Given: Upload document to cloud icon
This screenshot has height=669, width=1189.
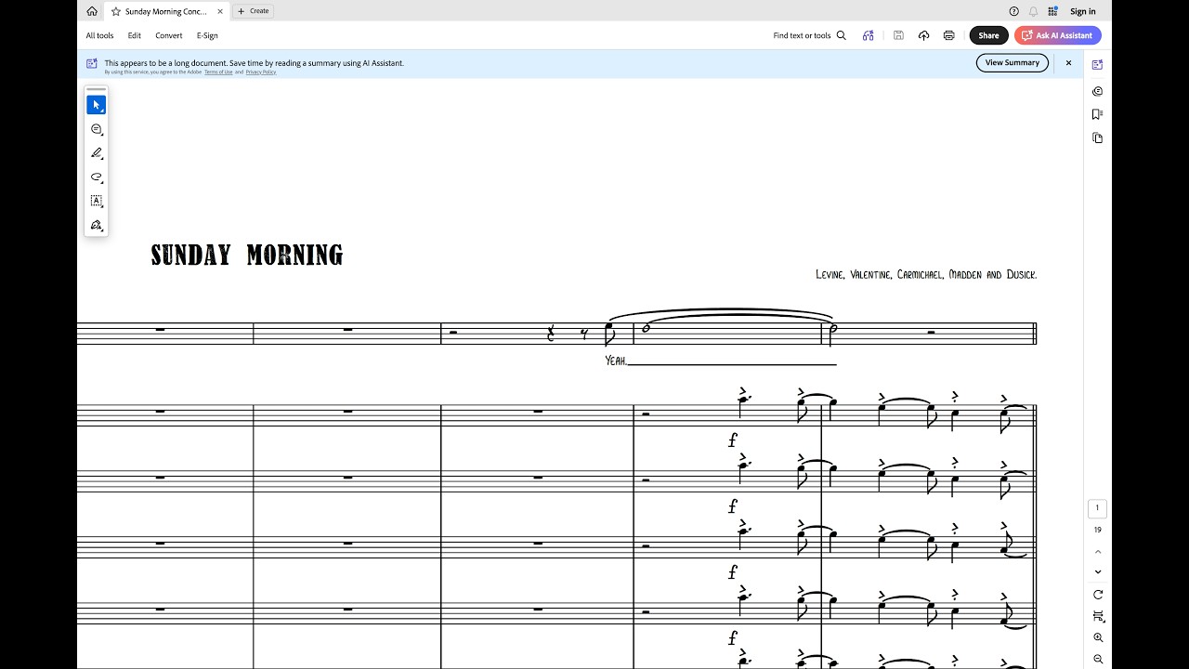Looking at the screenshot, I should (x=923, y=35).
